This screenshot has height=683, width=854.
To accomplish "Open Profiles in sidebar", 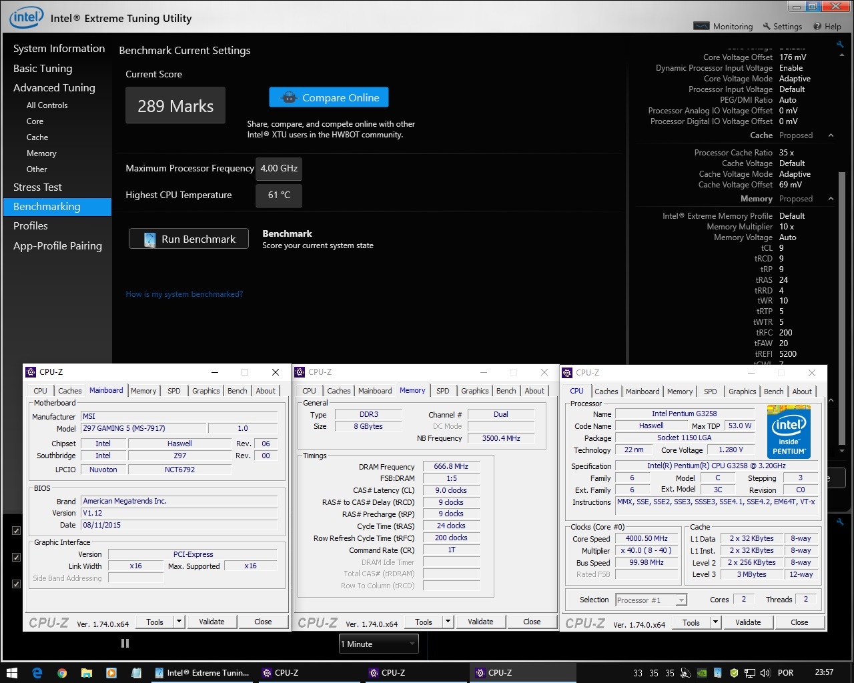I will tap(31, 226).
